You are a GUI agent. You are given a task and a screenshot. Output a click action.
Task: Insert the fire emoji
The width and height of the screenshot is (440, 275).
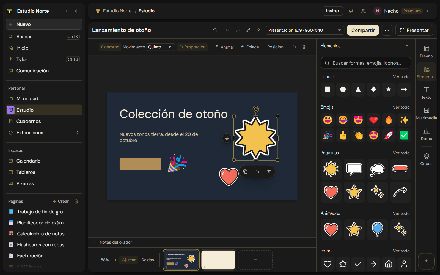389,120
